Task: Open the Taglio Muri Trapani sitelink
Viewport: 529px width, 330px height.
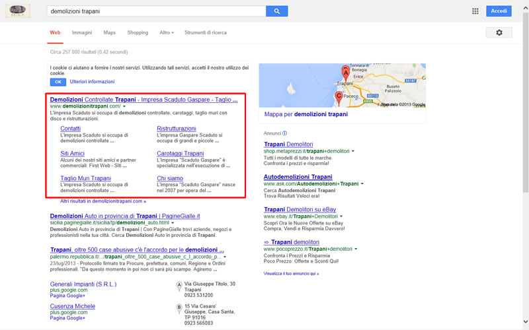Action: pos(86,178)
